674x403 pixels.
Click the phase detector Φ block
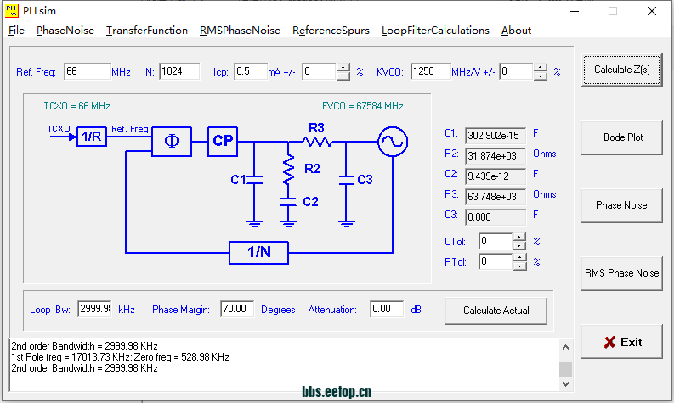pyautogui.click(x=172, y=141)
